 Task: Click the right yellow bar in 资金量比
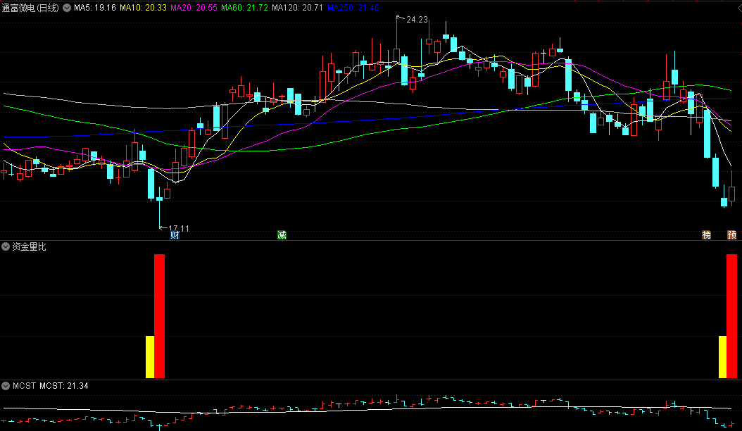[722, 356]
